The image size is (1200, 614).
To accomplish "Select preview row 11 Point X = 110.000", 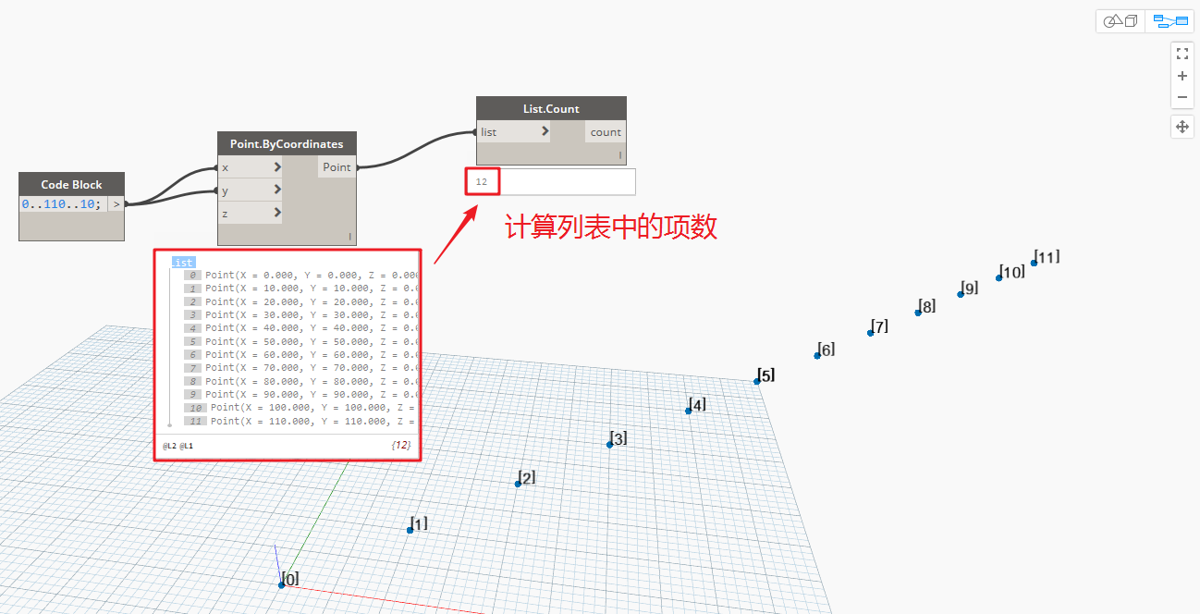I will (300, 421).
